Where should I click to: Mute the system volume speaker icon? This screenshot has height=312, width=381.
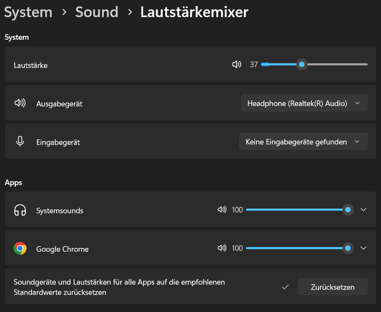point(237,65)
